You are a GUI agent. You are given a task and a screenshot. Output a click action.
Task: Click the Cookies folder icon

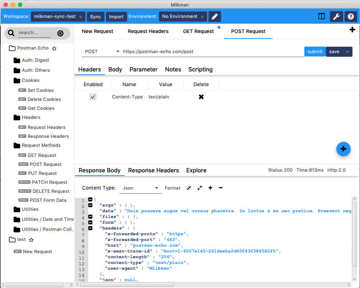click(x=17, y=80)
